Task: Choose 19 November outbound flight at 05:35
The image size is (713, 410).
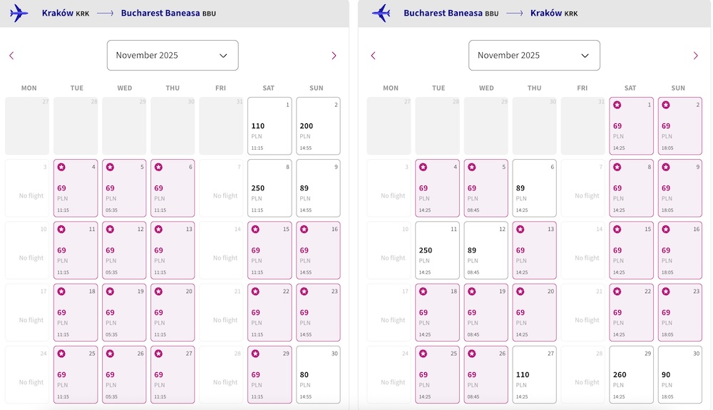Action: point(124,312)
